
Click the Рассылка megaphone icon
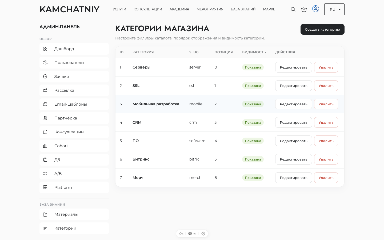45,90
